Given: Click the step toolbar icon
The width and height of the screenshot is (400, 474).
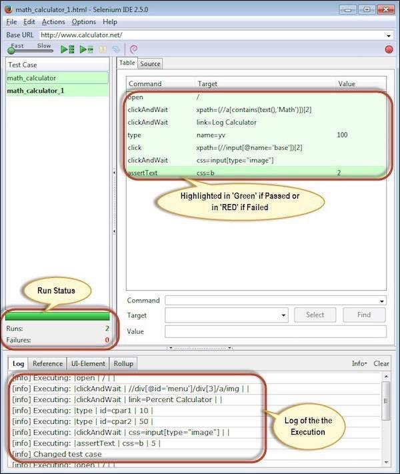Looking at the screenshot, I should pos(117,49).
